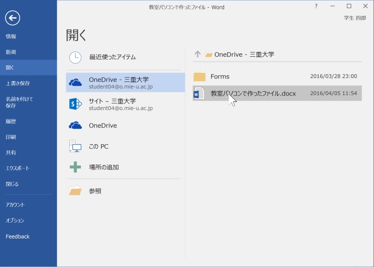
Task: Click the personal OneDrive cloud icon
Action: [x=76, y=125]
